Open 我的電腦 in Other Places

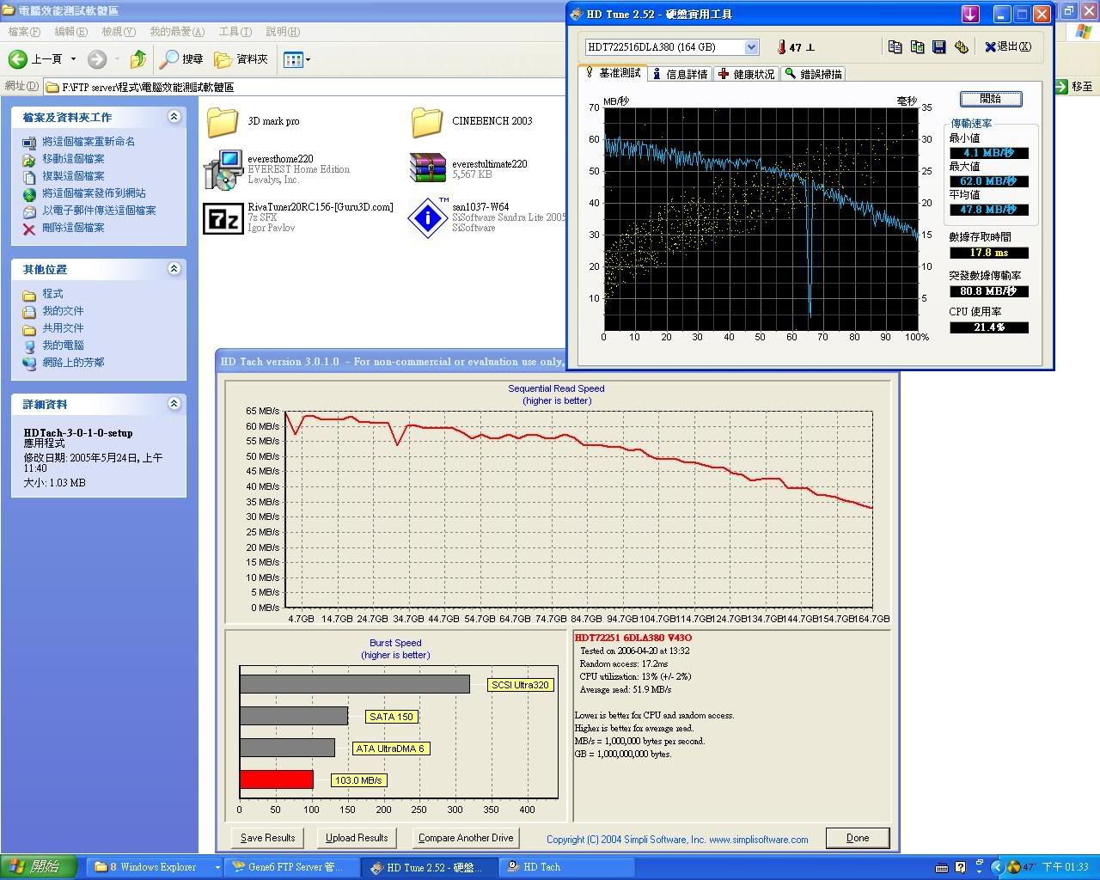click(63, 345)
